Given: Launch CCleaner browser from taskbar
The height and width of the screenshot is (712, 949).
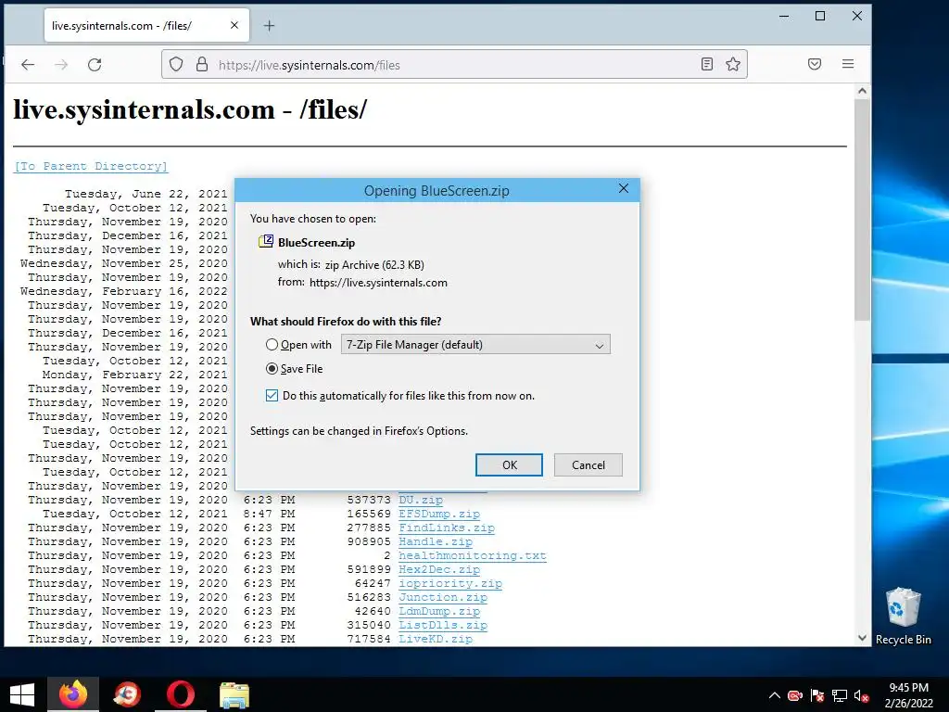Looking at the screenshot, I should [127, 694].
